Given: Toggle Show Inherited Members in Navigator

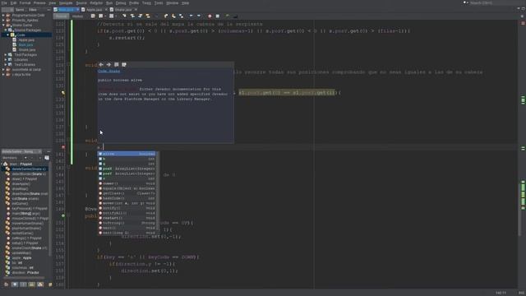Looking at the screenshot, I should coord(6,284).
